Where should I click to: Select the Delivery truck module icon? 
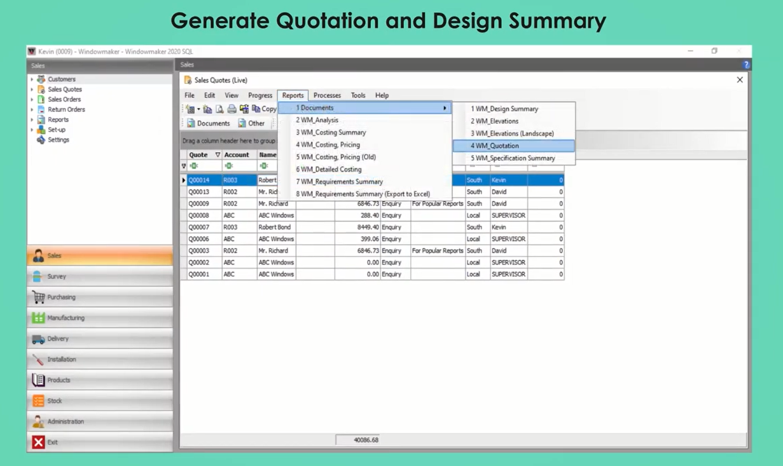(38, 339)
